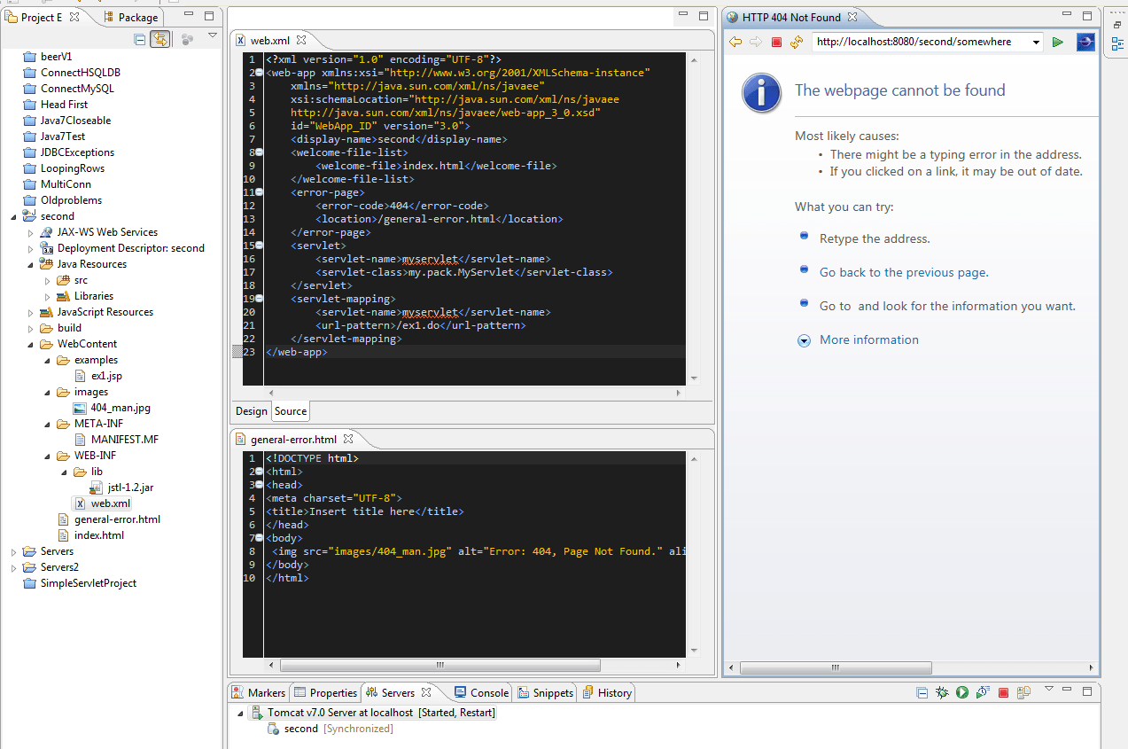Expand the src folder under Java Resources
The image size is (1128, 749).
(x=49, y=279)
